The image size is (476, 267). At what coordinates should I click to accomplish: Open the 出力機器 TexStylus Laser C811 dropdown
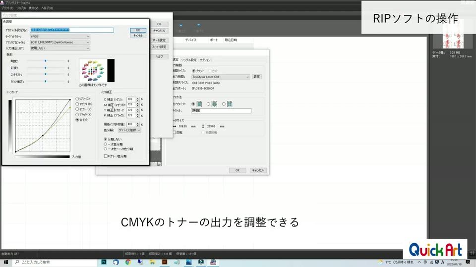click(x=221, y=77)
